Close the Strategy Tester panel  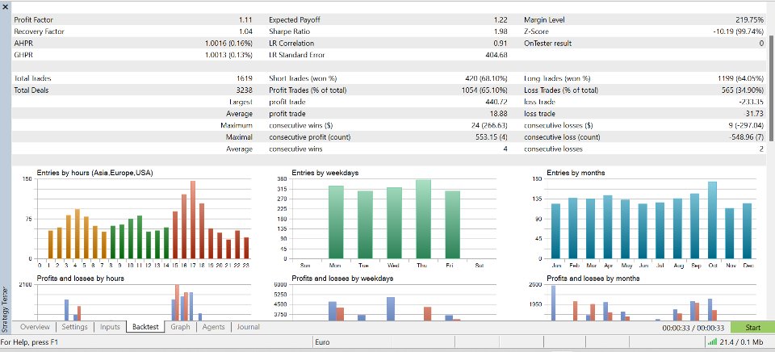tap(6, 7)
